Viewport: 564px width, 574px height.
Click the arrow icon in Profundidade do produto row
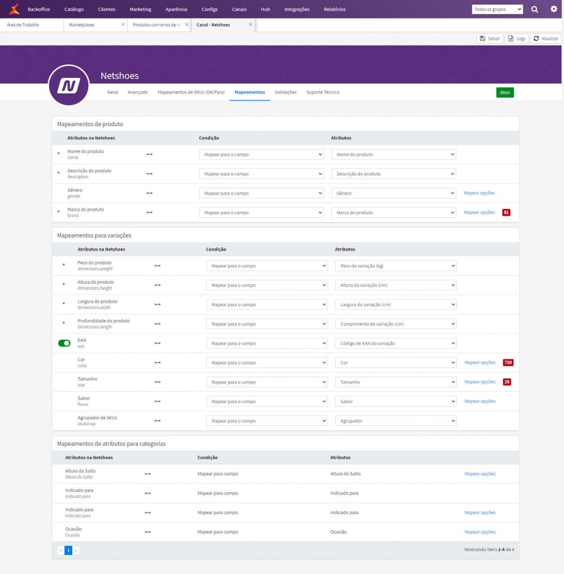click(158, 324)
